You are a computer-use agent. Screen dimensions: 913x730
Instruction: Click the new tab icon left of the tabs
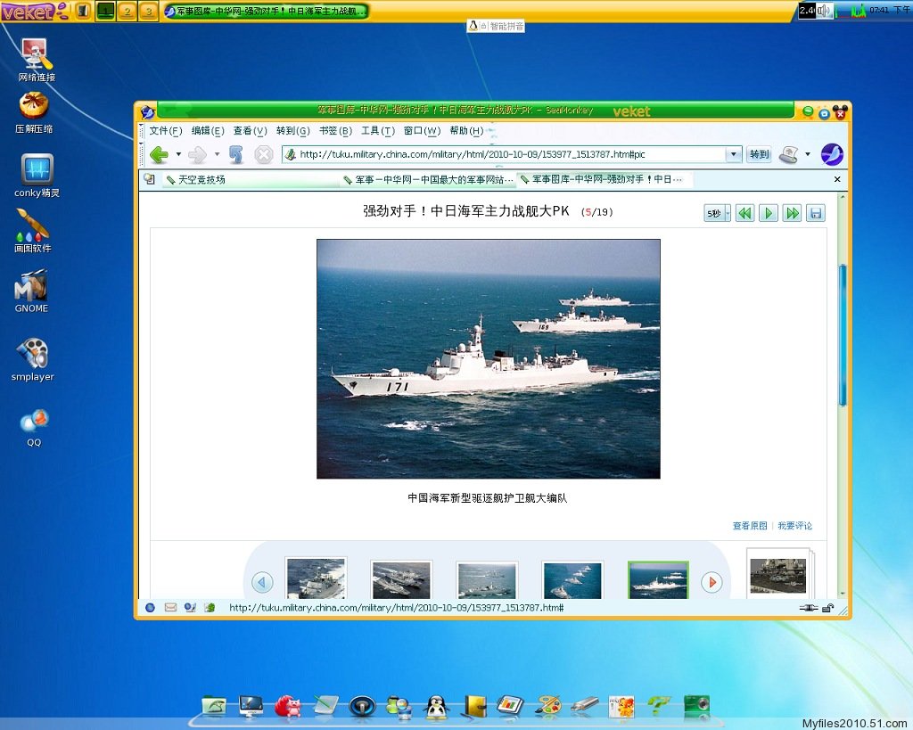tap(150, 179)
